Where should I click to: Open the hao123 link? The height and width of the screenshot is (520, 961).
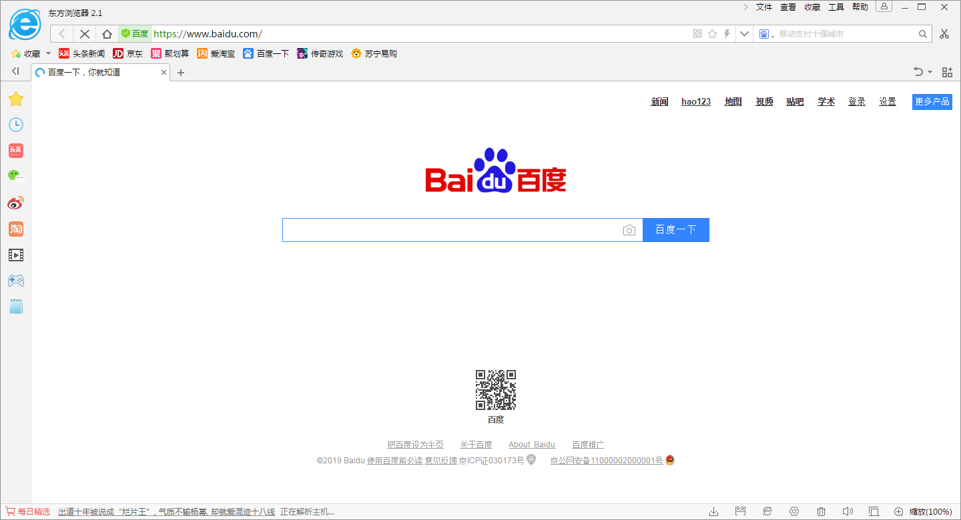(x=696, y=101)
